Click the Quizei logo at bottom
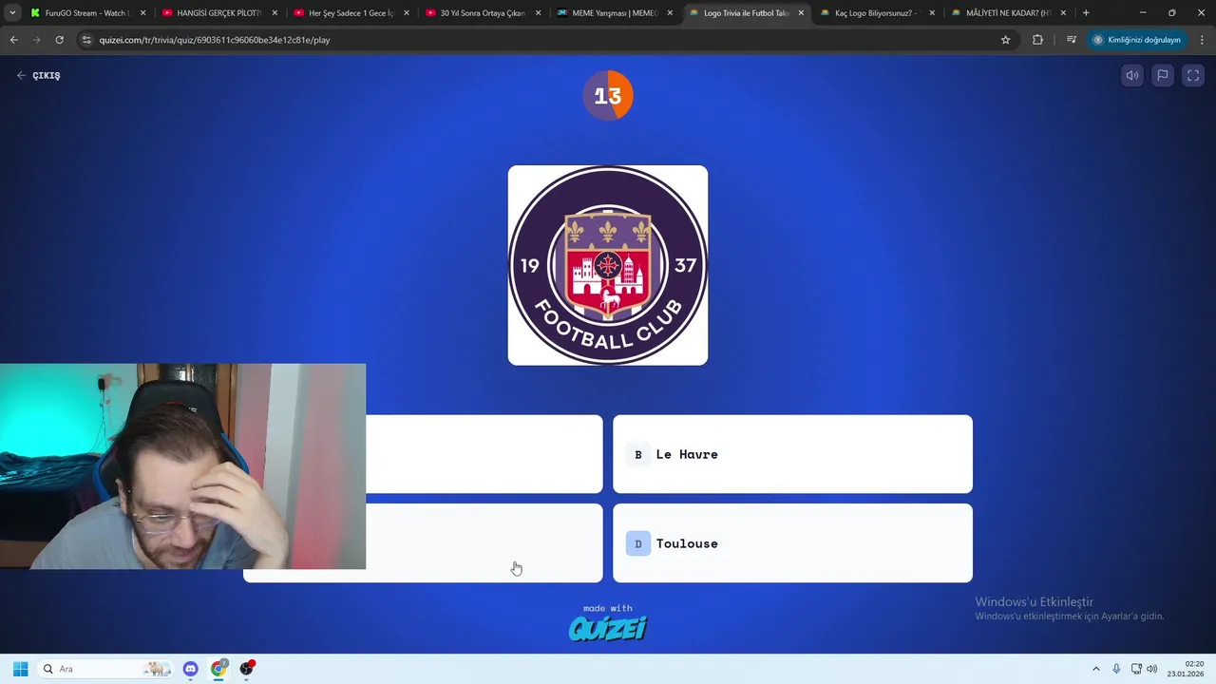The height and width of the screenshot is (684, 1216). 608,628
